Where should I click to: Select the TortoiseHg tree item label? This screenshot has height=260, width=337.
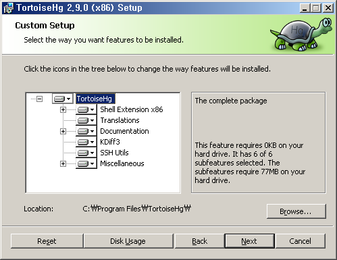pyautogui.click(x=95, y=99)
